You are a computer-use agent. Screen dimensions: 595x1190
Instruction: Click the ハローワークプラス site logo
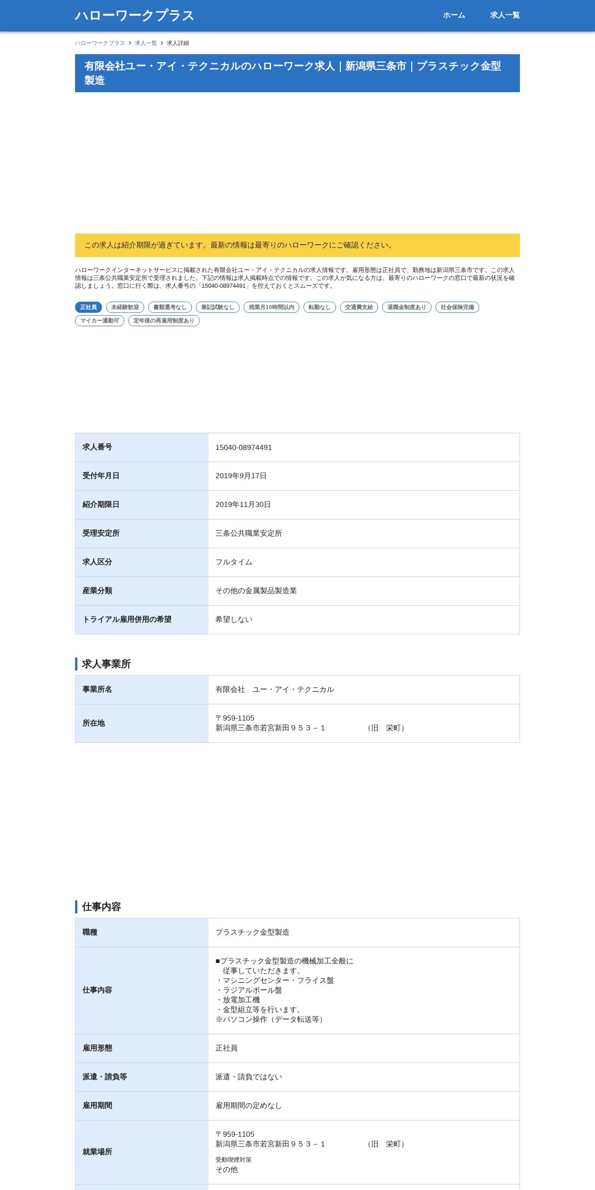134,15
